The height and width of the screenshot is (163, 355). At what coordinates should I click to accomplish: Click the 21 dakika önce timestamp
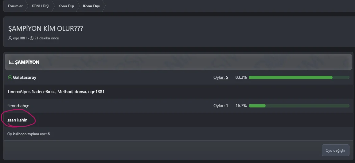[x=46, y=38]
